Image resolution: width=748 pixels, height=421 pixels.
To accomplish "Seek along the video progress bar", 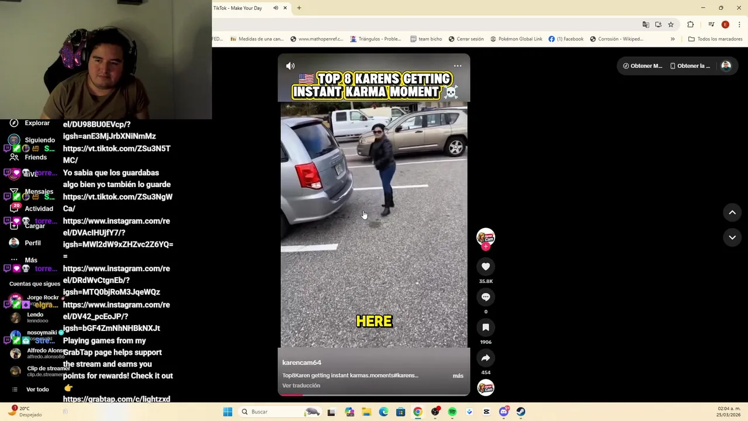I will coord(374,395).
